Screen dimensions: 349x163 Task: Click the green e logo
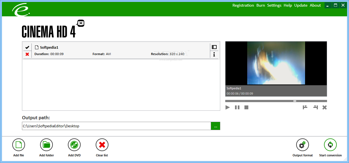pos(21,9)
